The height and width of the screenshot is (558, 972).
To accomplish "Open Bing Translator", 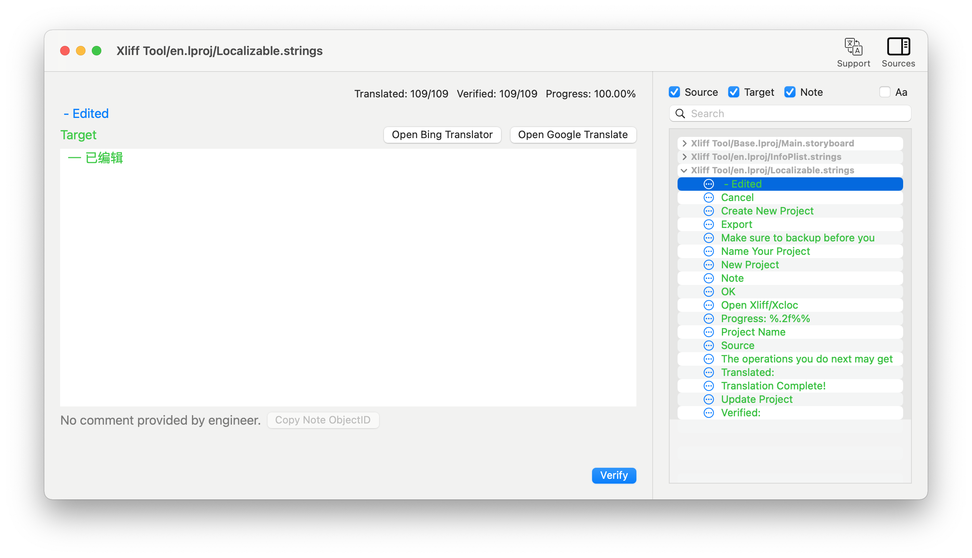I will tap(442, 135).
